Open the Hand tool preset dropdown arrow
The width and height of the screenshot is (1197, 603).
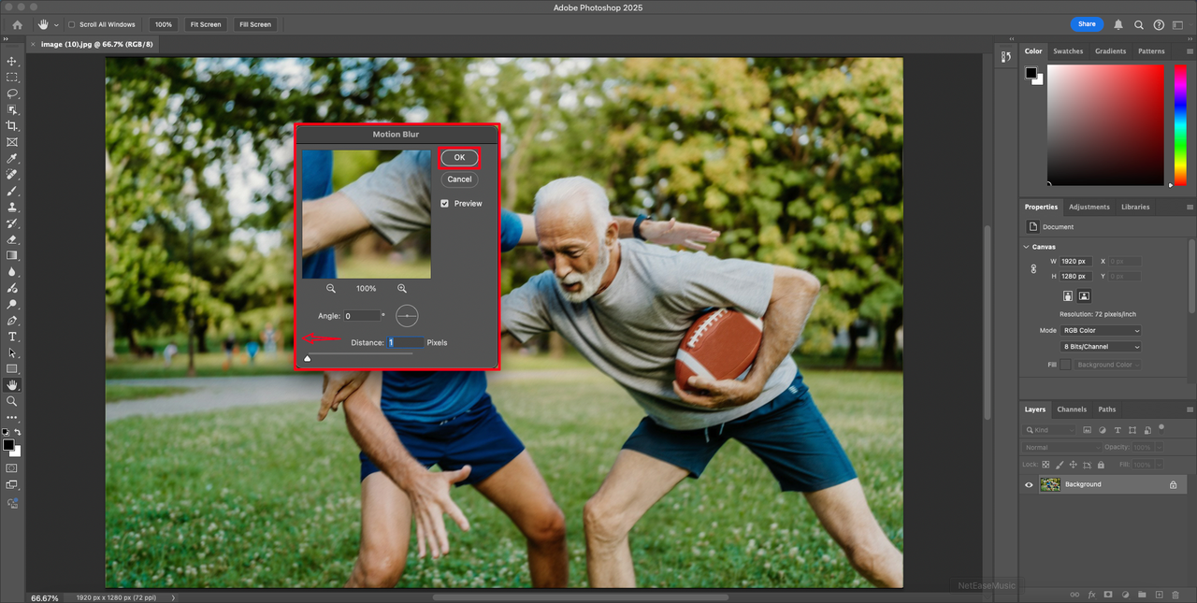(x=57, y=24)
